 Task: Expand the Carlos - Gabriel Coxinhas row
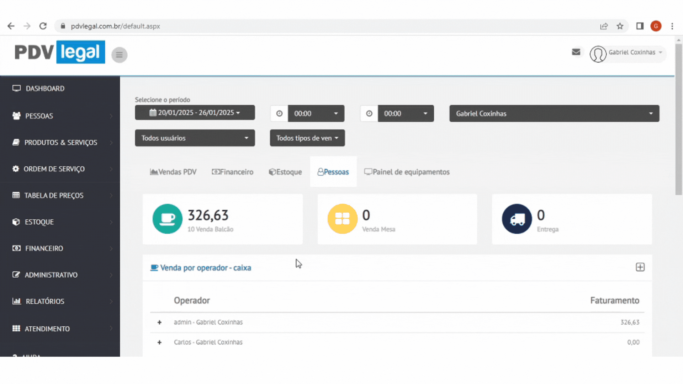pos(159,342)
